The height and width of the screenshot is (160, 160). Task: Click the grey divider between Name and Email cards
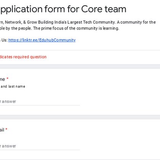click(x=80, y=117)
